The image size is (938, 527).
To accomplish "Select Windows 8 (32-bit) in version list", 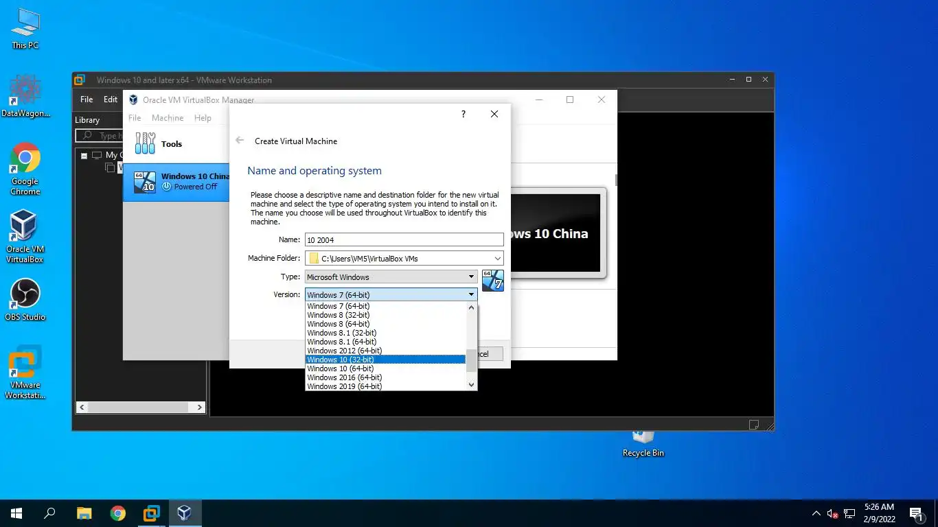I will pyautogui.click(x=385, y=315).
